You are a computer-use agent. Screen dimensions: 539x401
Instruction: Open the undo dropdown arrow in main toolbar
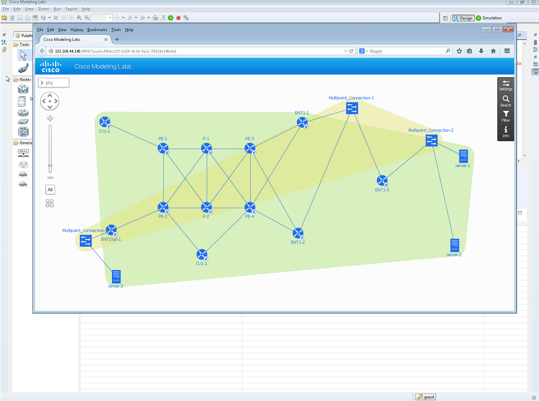pos(50,18)
